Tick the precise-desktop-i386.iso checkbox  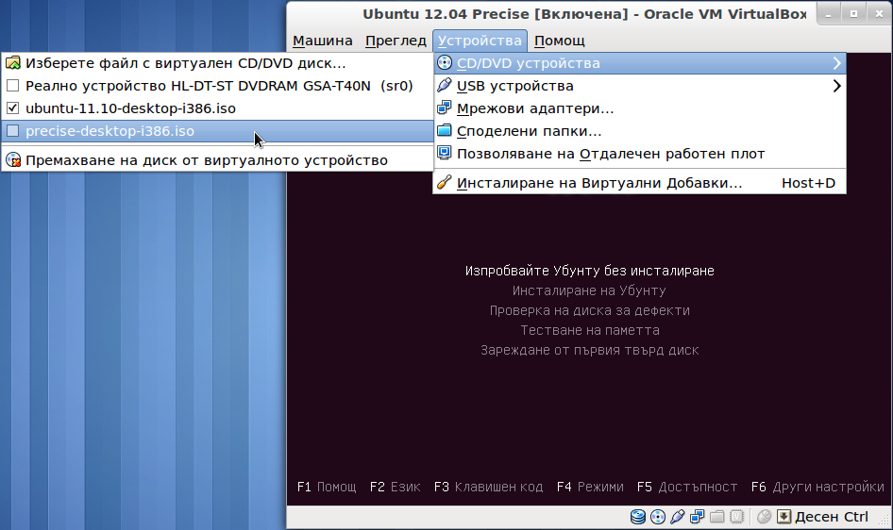pyautogui.click(x=12, y=131)
